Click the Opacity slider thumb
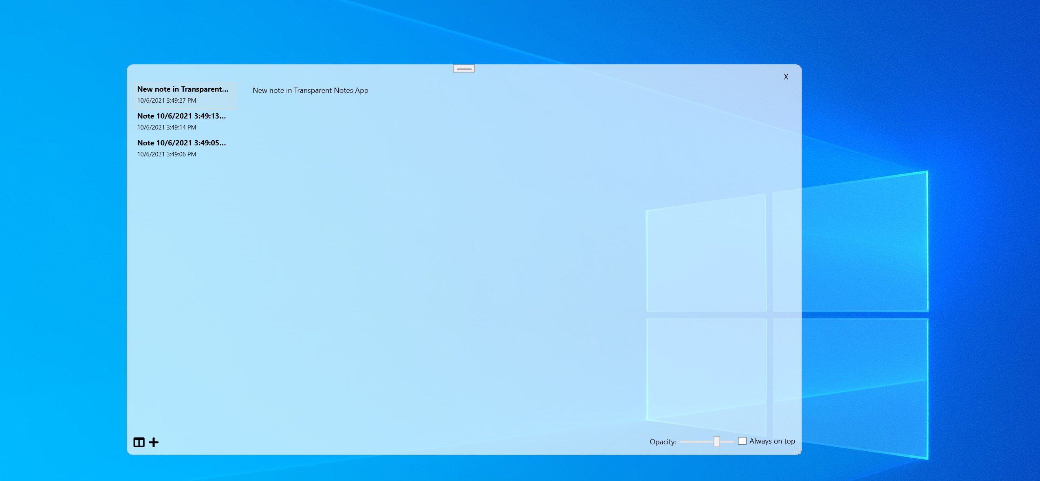The image size is (1040, 481). pos(716,441)
